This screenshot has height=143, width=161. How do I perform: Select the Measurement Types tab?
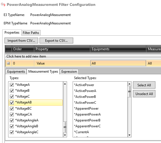(43, 71)
